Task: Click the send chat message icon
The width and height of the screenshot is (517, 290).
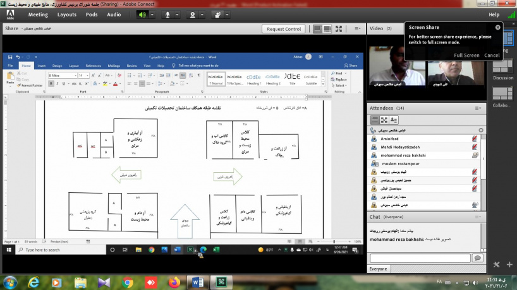Action: click(x=477, y=258)
